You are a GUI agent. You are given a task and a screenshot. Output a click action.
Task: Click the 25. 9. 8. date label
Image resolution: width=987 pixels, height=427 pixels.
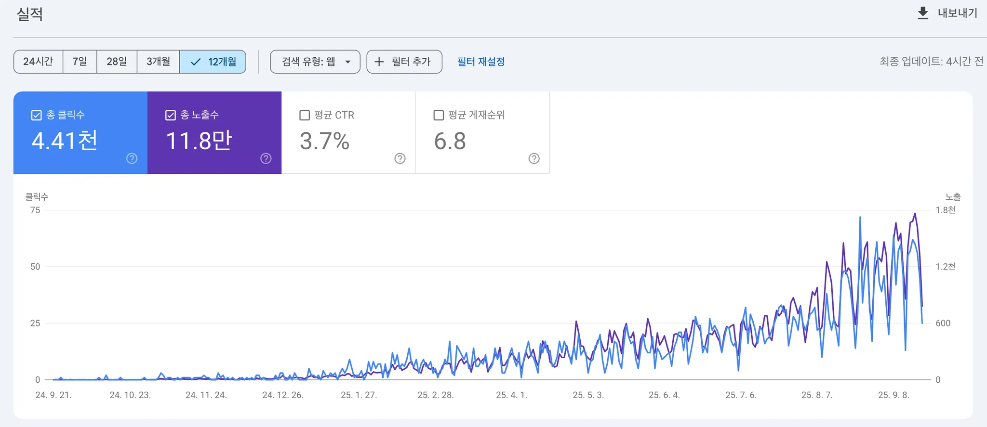(894, 395)
